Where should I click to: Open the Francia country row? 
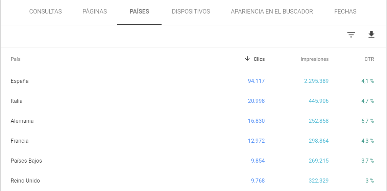pos(20,141)
